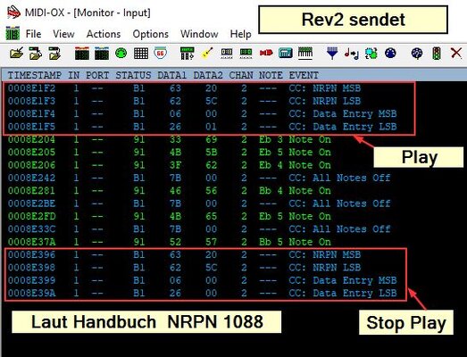Click the TIMESTAMP column header
Viewport: 467px width, 357px height.
pyautogui.click(x=35, y=75)
